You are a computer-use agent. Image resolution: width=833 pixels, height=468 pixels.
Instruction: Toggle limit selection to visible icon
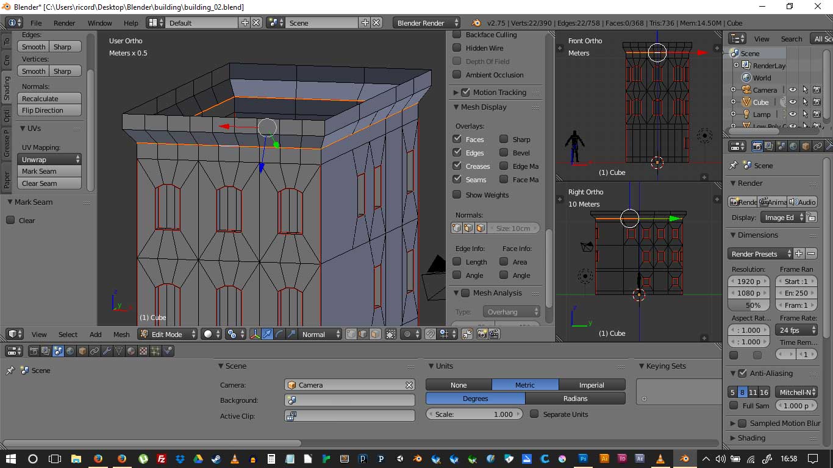tap(391, 334)
